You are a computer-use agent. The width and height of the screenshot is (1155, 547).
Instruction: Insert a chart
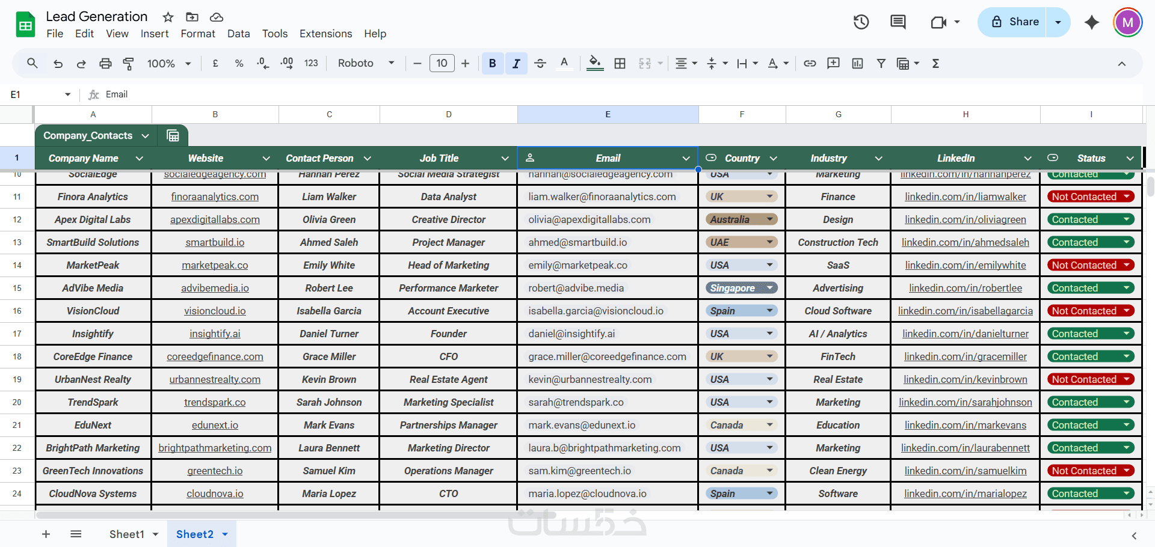858,63
